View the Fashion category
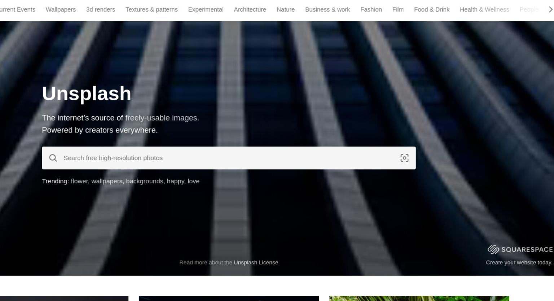Image resolution: width=554 pixels, height=301 pixels. tap(371, 9)
